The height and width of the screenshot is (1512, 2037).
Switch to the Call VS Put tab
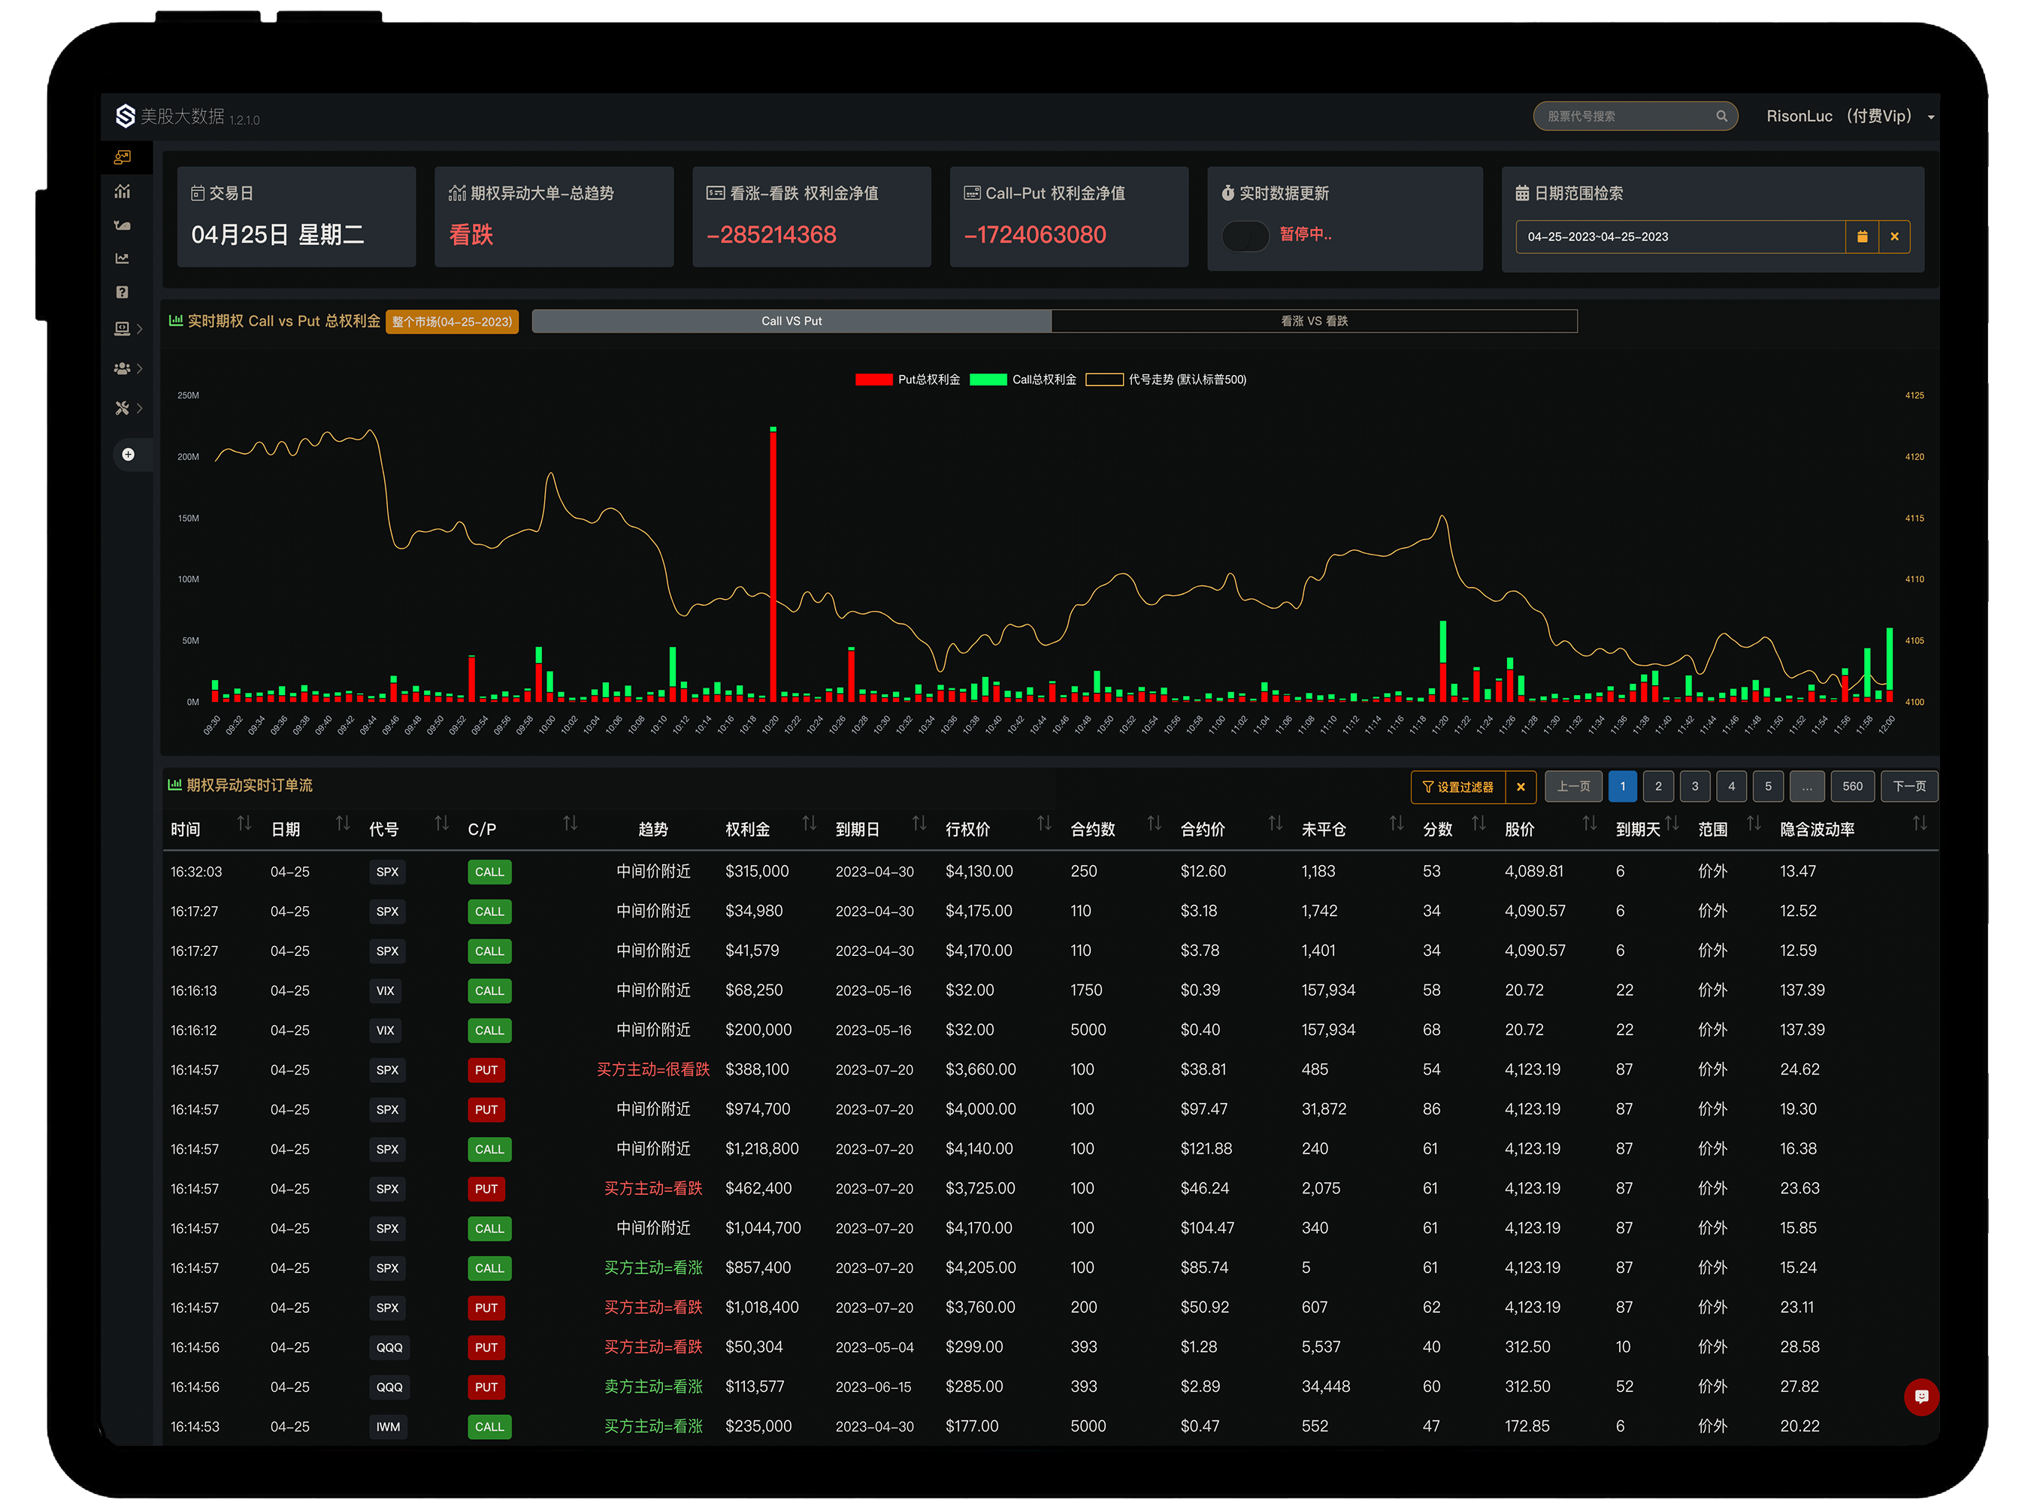[x=792, y=321]
